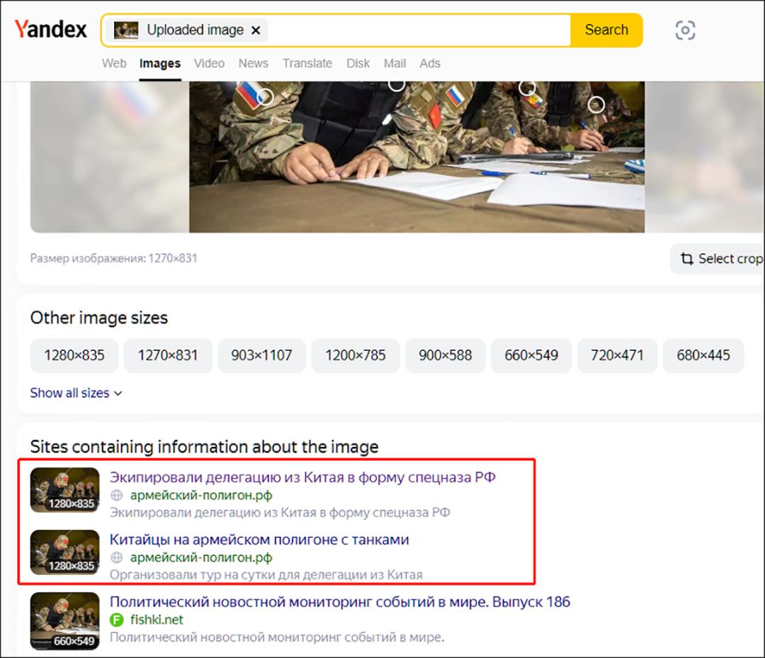The height and width of the screenshot is (658, 765).
Task: Open the News tab
Action: (x=253, y=63)
